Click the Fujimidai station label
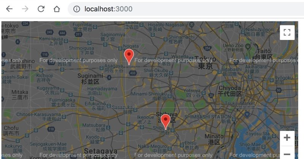The height and width of the screenshot is (159, 304). point(82,27)
